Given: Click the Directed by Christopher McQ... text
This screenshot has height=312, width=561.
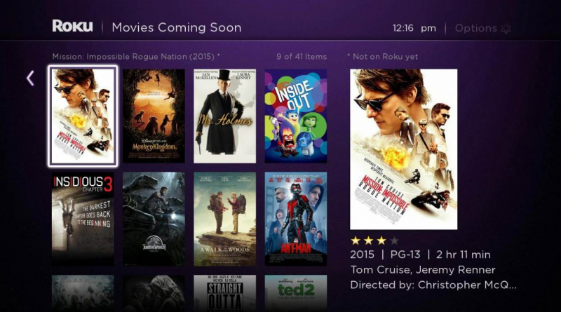Looking at the screenshot, I should (433, 285).
